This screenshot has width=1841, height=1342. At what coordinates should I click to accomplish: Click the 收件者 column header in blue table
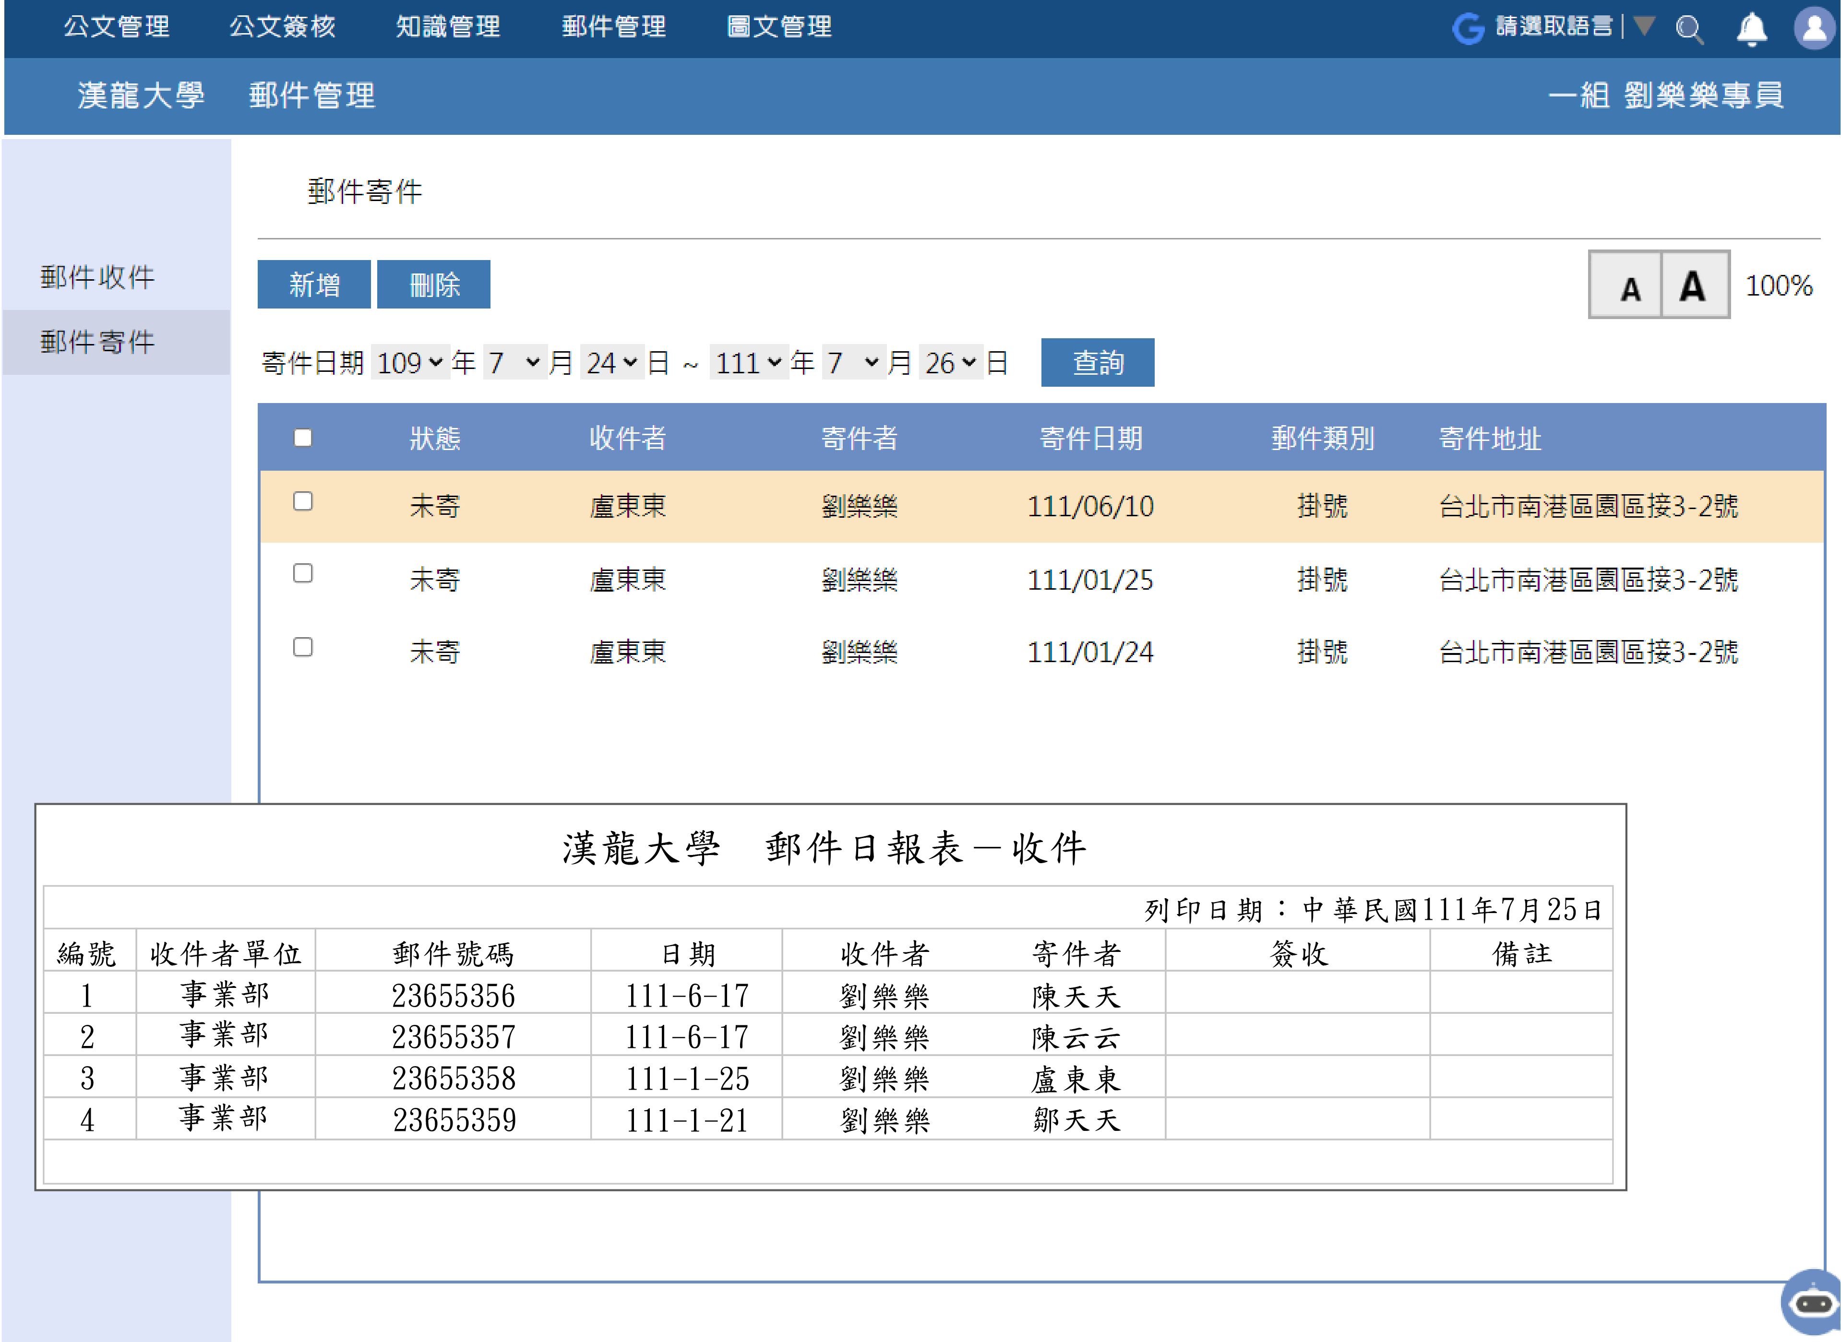627,439
